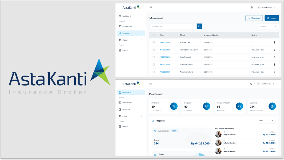Image resolution: width=284 pixels, height=160 pixels.
Task: Click the Request count 40
Action: pos(186,107)
